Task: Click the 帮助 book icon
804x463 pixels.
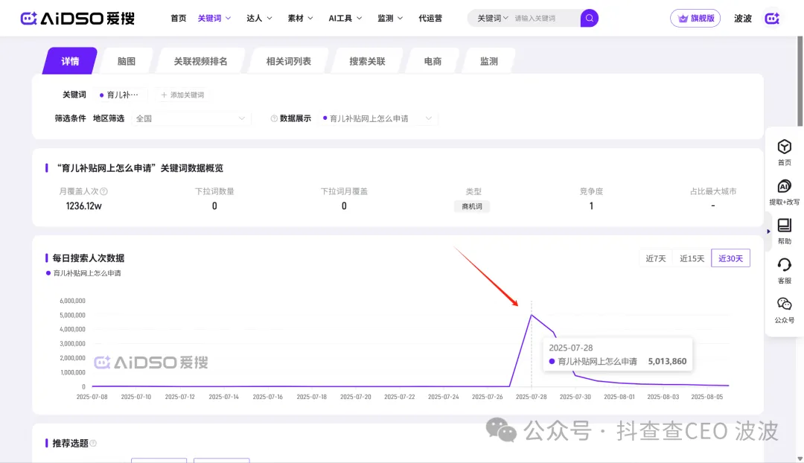Action: (x=784, y=226)
